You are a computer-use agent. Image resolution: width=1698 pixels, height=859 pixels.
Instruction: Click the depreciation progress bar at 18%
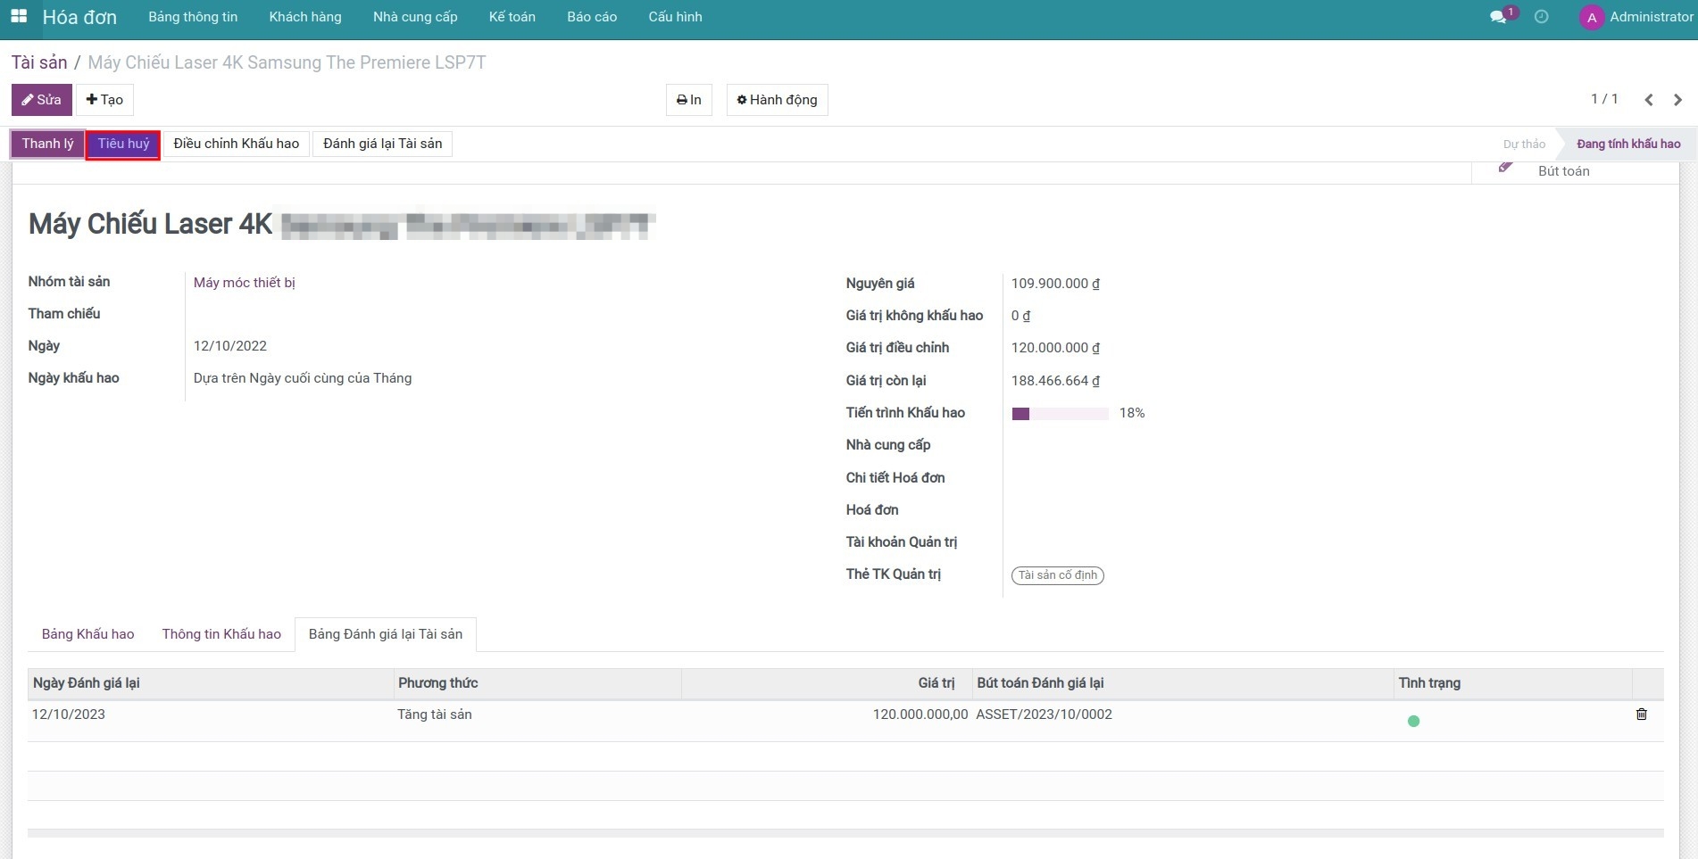[1060, 414]
